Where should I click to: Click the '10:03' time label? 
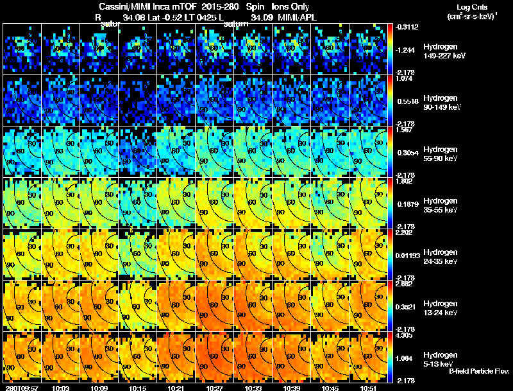click(x=60, y=388)
